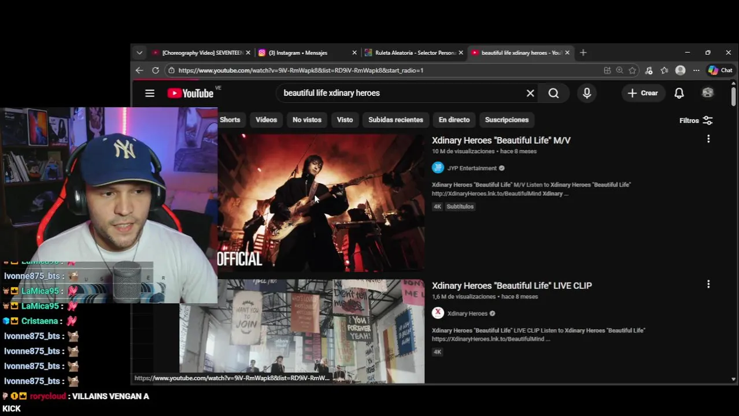
Task: Click "10 M de visualizaciones" metadata text
Action: click(x=464, y=151)
